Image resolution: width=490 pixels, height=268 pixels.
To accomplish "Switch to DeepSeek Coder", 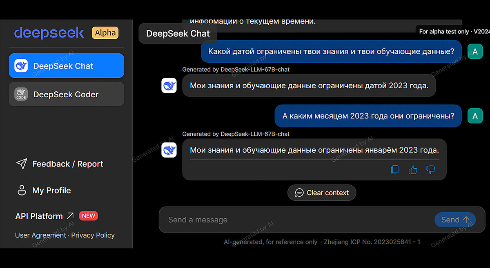I will click(67, 94).
